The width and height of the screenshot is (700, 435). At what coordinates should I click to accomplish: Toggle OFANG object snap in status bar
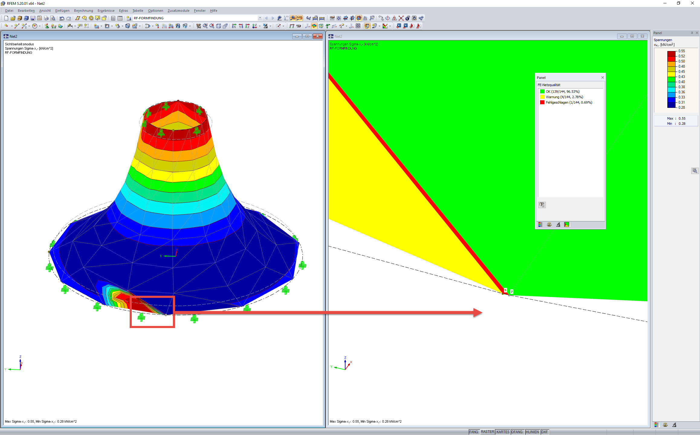pos(517,432)
